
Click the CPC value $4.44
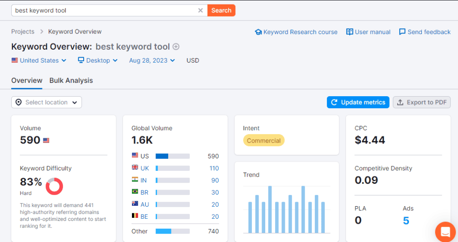click(370, 140)
